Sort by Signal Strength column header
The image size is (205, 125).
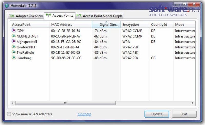point(106,24)
